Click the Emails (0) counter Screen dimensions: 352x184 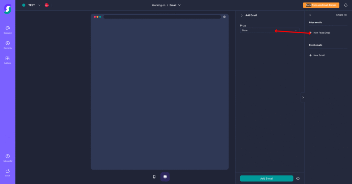(341, 15)
